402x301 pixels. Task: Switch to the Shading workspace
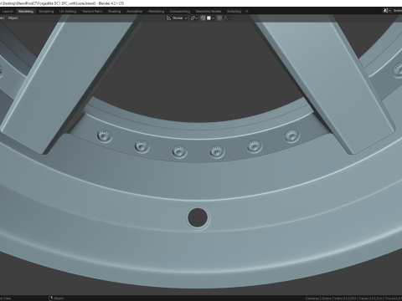point(115,12)
